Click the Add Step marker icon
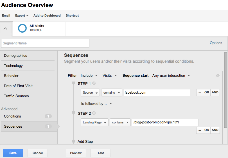228x158 pixels. click(x=73, y=142)
